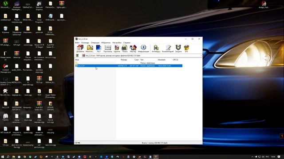
Task: Open the Комментарий (Comment) toolbar icon
Action: point(168,49)
